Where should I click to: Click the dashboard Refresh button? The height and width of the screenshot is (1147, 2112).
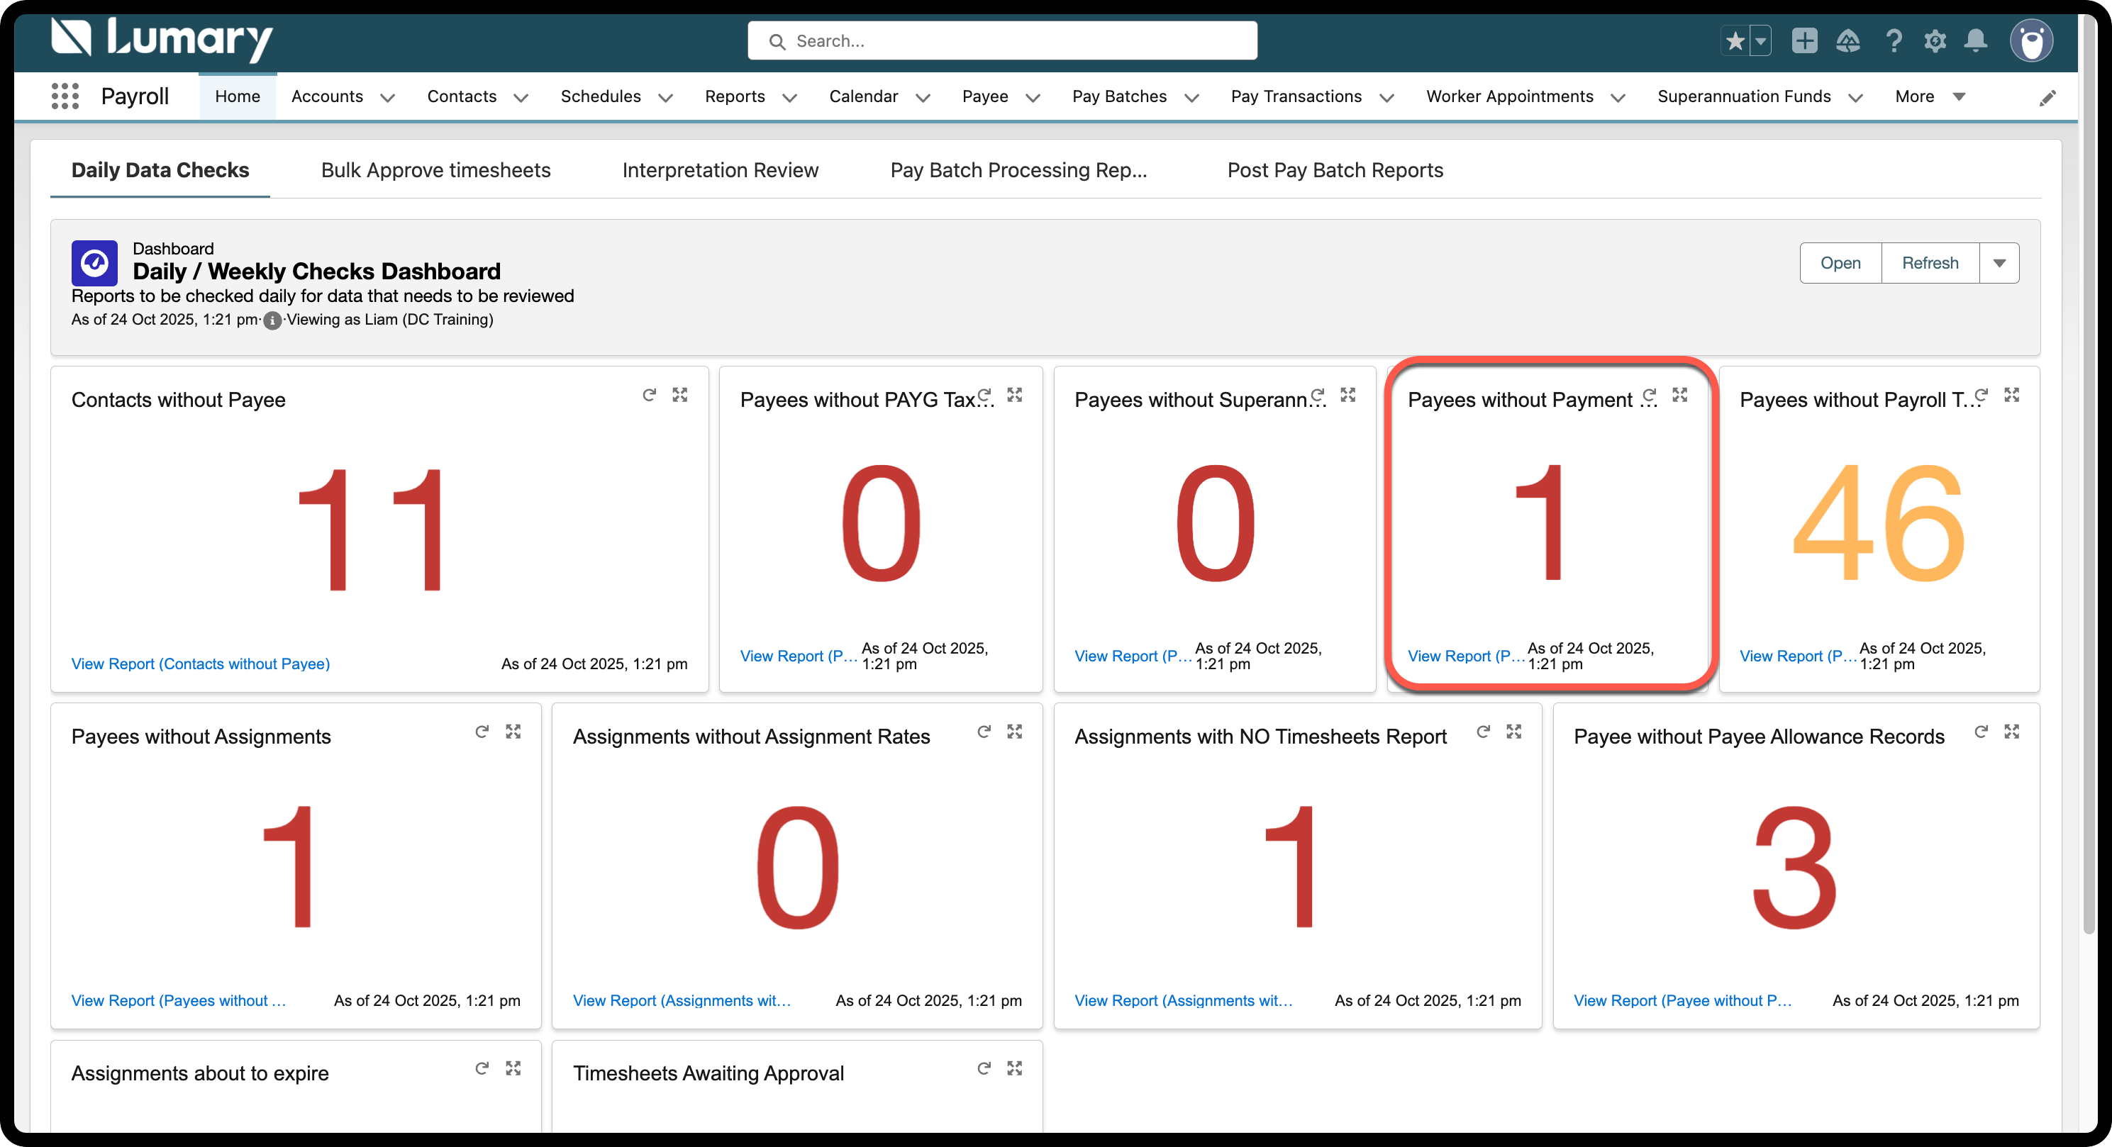(x=1930, y=263)
